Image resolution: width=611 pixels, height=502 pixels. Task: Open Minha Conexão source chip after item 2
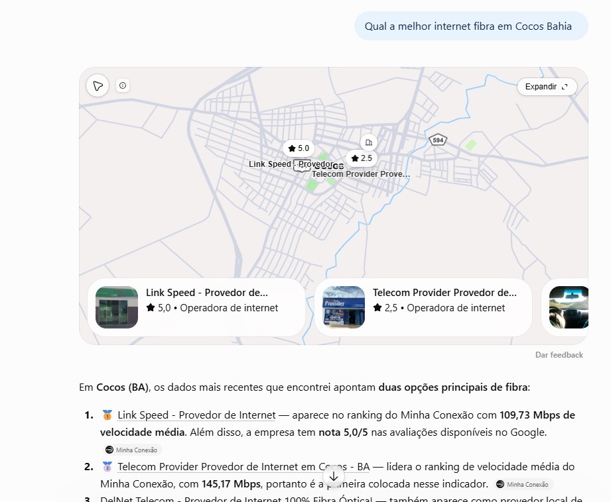[523, 485]
